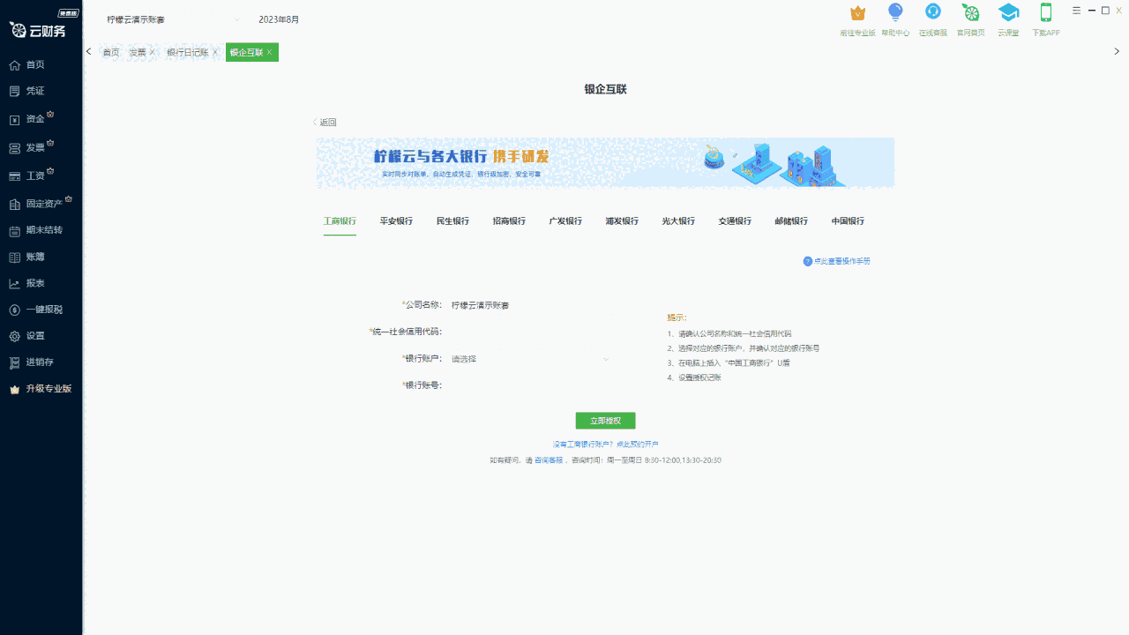Click right chevron to scroll tab bar
1129x635 pixels.
pyautogui.click(x=1117, y=52)
